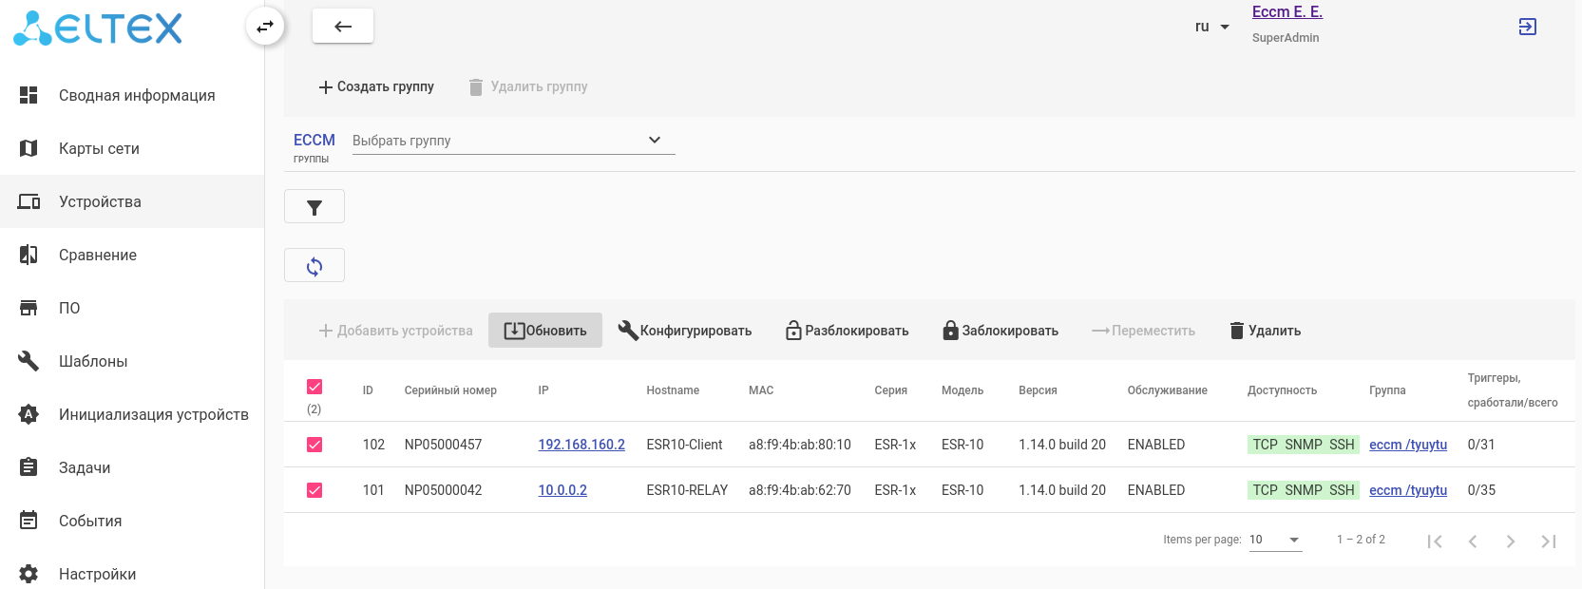Click the Разблокировать open-lock toolbar button
Screen dimensions: 1582x589
[847, 331]
